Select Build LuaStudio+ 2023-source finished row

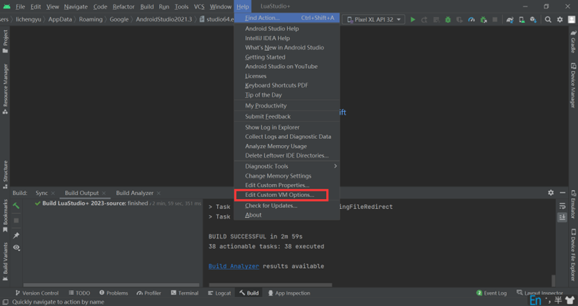click(x=118, y=203)
